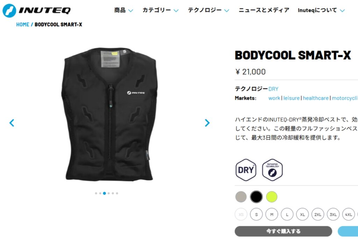358x239 pixels.
Task: Open the ニュースとメディア menu item
Action: point(264,10)
